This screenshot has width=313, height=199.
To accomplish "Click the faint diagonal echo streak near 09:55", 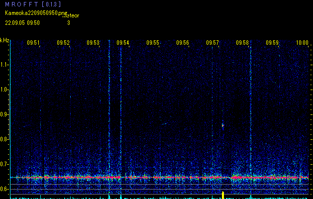I will point(164,124).
